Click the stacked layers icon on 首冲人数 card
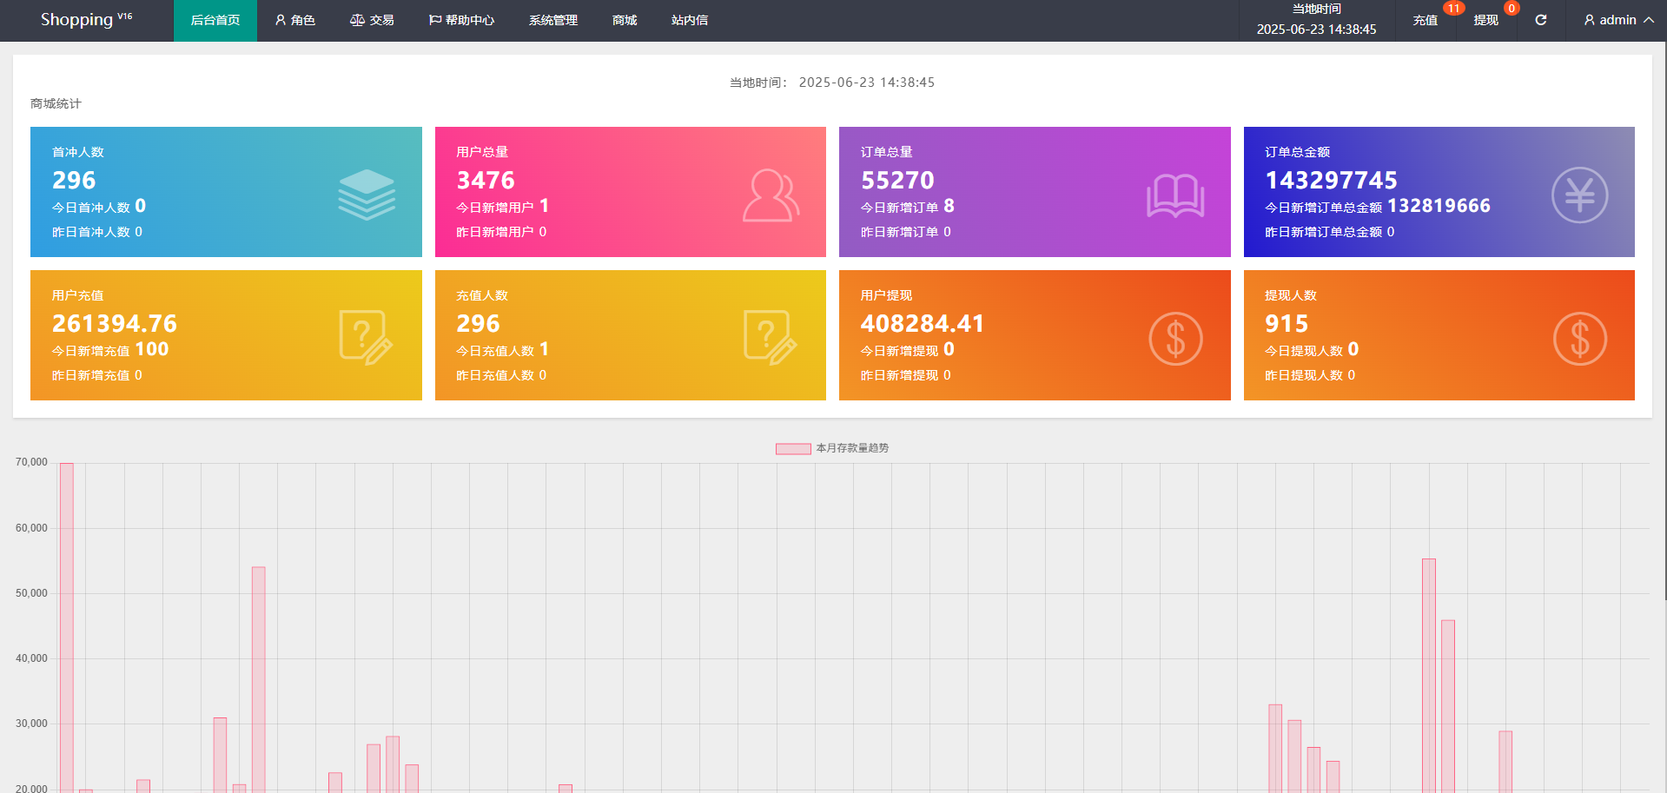 tap(366, 195)
